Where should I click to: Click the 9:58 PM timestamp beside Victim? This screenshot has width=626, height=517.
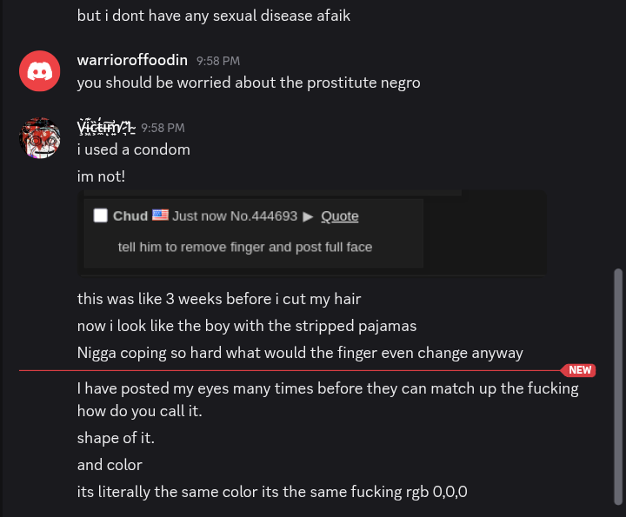163,128
